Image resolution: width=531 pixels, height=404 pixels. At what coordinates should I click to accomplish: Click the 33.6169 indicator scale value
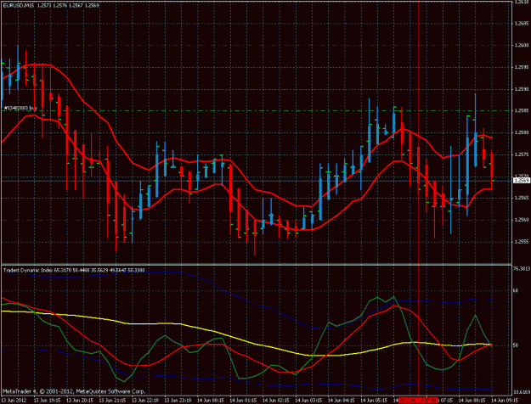522,392
